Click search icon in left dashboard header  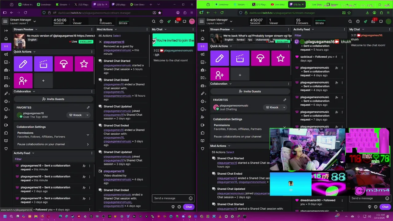click(154, 21)
